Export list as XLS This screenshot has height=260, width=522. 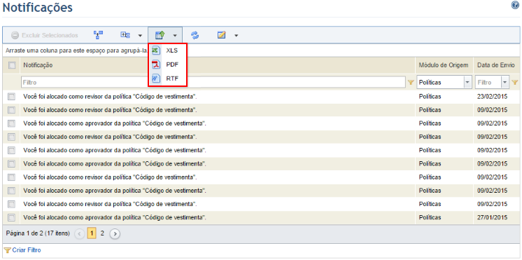click(x=168, y=50)
